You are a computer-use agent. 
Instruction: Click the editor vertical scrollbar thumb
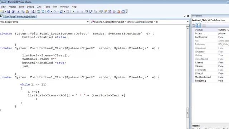tap(187, 113)
